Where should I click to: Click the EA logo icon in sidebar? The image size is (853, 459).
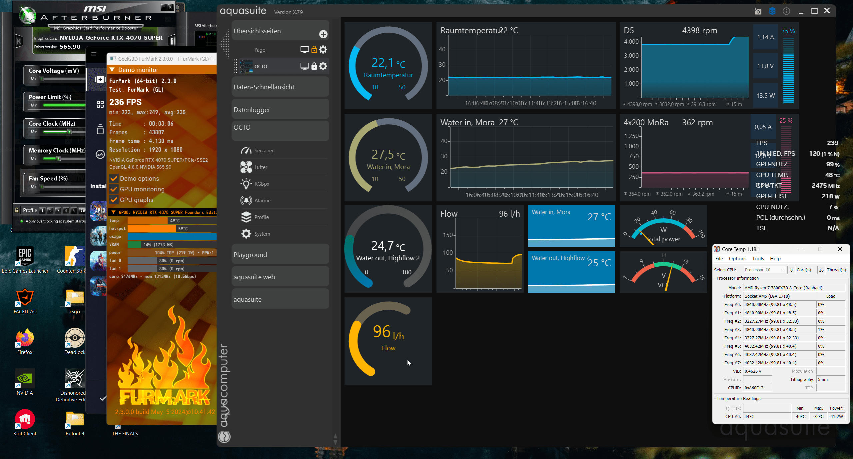(x=100, y=154)
